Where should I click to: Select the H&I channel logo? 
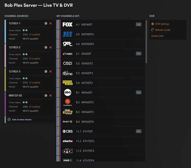point(68,34)
